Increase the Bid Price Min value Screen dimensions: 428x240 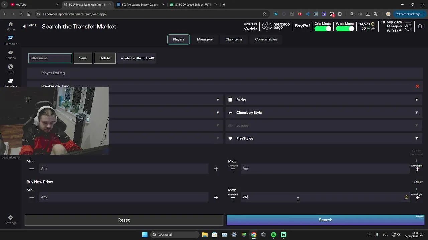(x=216, y=169)
